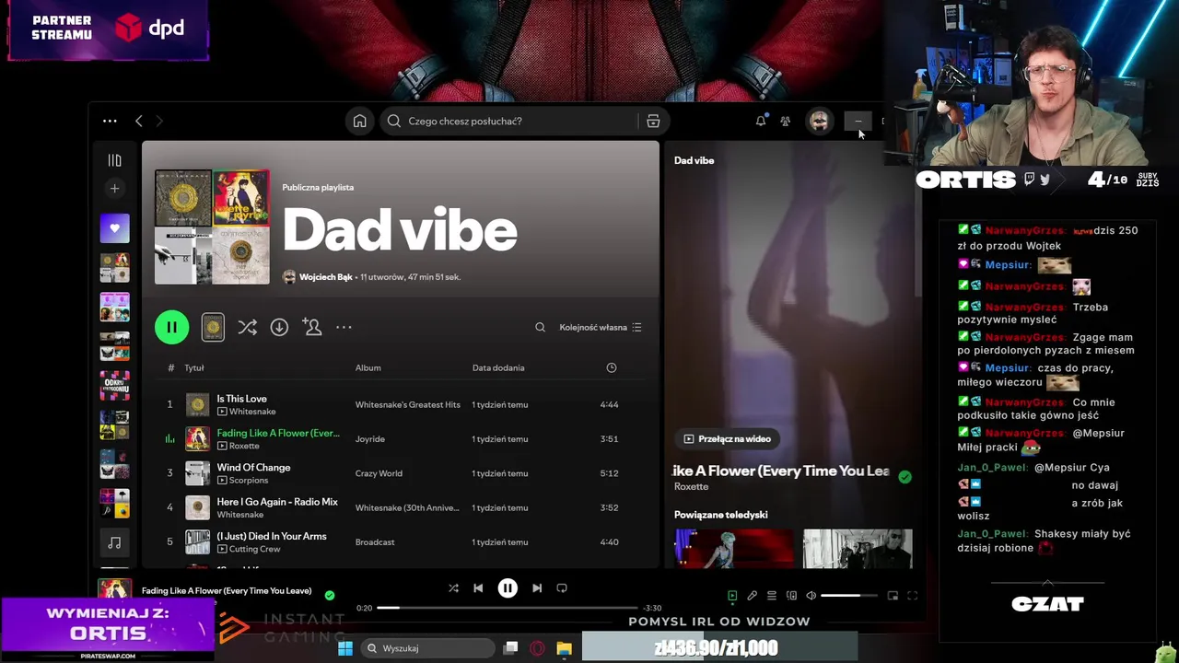This screenshot has width=1179, height=663.
Task: Open the Browse icon in search bar
Action: (x=653, y=121)
